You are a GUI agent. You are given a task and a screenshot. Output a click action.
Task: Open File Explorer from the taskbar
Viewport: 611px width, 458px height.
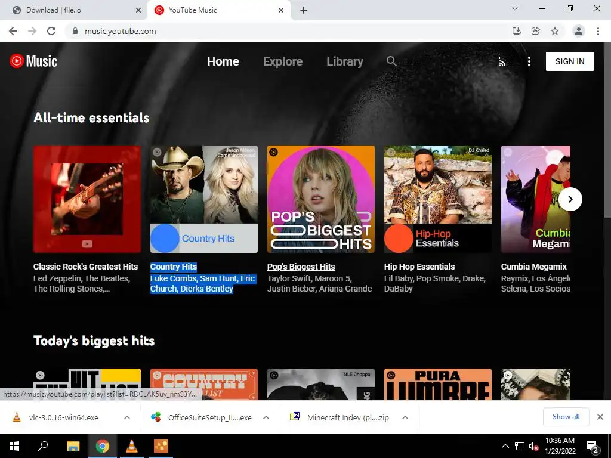(x=73, y=446)
